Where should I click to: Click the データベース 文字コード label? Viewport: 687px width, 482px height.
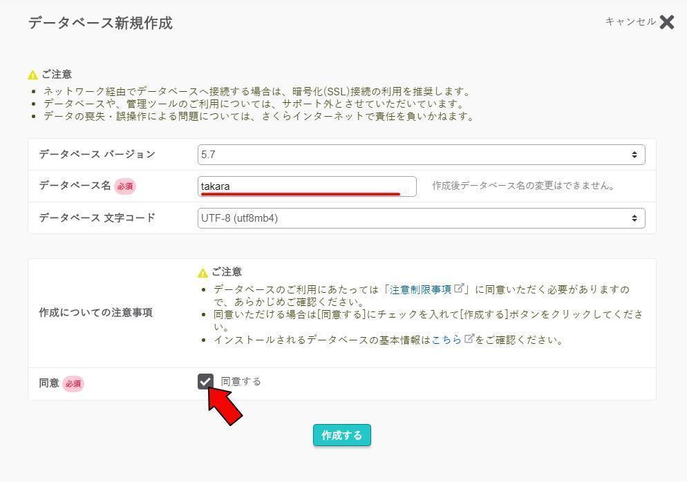[97, 218]
